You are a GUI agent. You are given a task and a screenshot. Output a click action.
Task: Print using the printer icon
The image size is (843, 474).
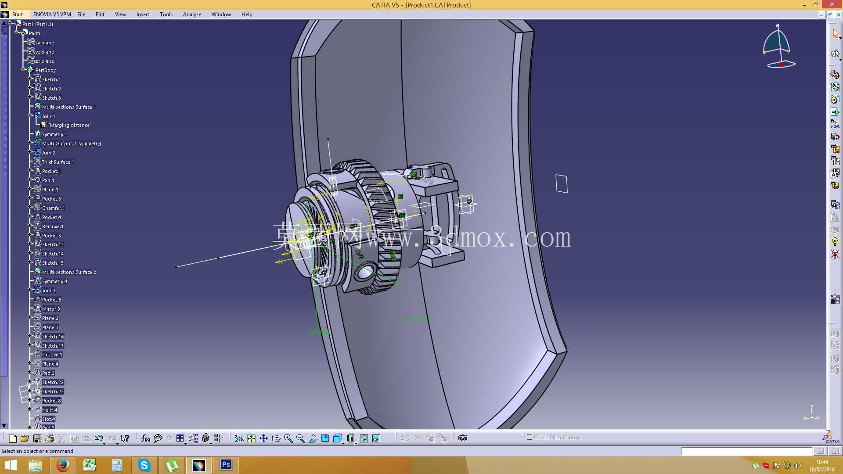(50, 438)
